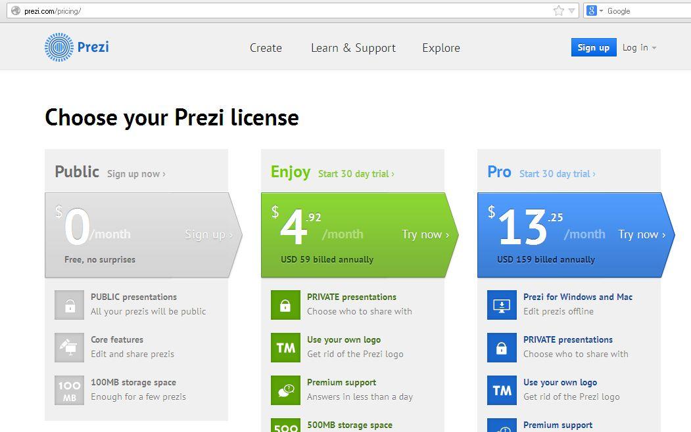Click 'All your prezis will be public' text
This screenshot has width=691, height=432.
pyautogui.click(x=148, y=311)
